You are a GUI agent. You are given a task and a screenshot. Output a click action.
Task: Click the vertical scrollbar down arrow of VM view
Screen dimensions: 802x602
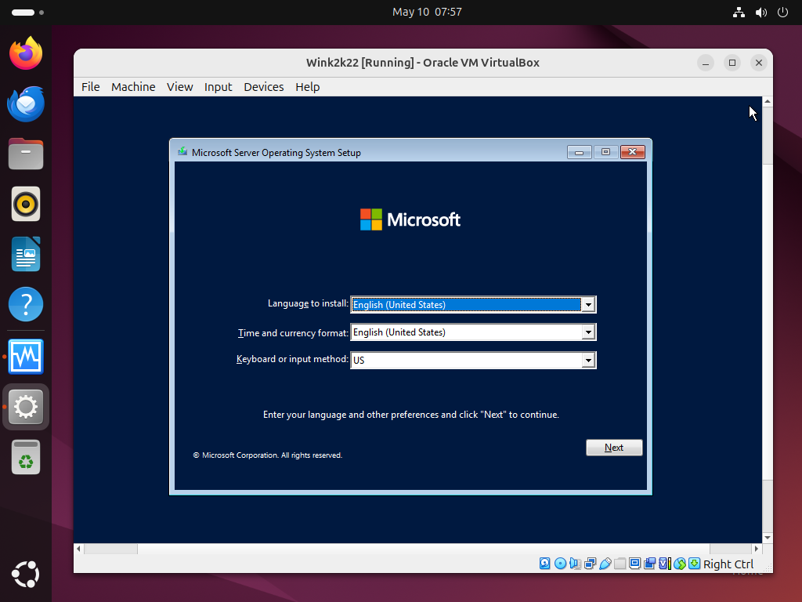(x=768, y=538)
